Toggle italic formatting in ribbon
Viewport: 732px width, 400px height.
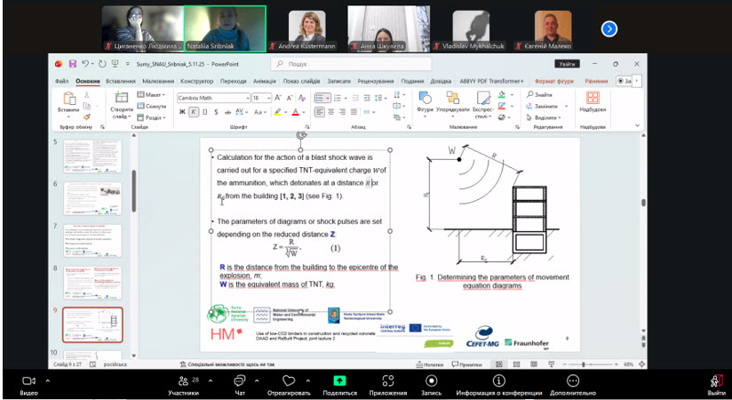pyautogui.click(x=193, y=112)
